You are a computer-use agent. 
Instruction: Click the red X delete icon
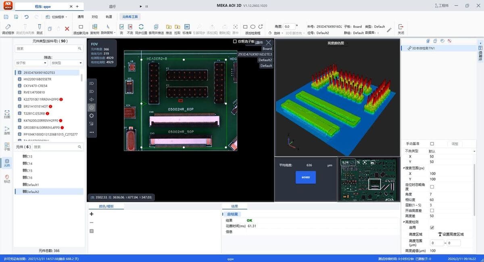pos(67,29)
